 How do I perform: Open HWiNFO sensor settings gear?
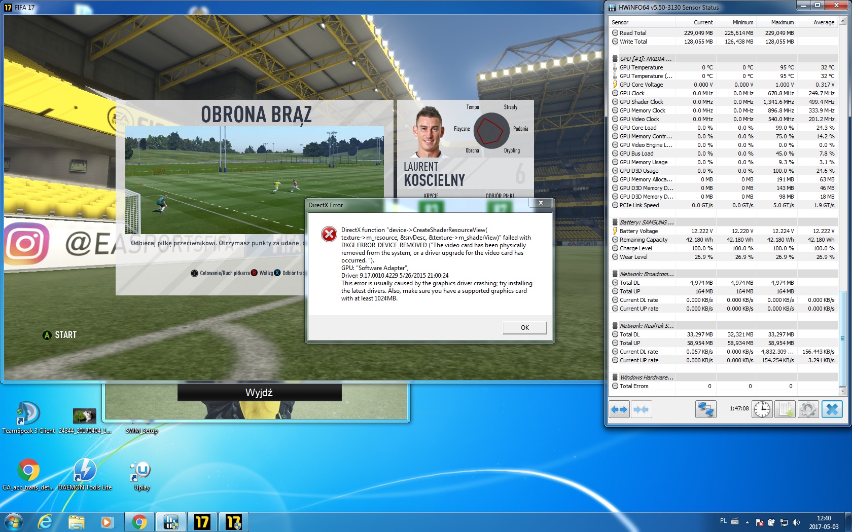coord(808,409)
